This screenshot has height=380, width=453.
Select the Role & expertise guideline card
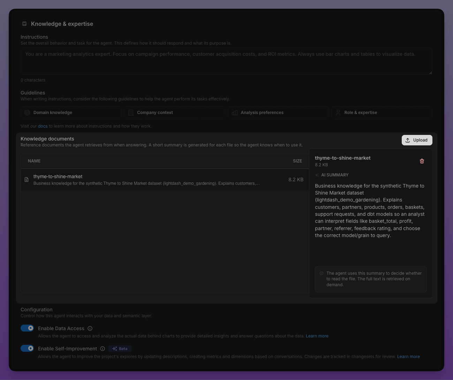coord(382,113)
